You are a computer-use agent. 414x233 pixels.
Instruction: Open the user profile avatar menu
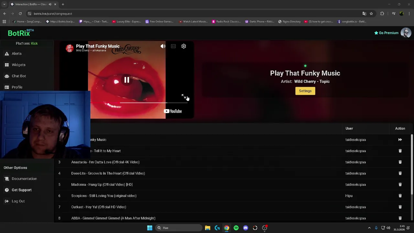[x=406, y=33]
